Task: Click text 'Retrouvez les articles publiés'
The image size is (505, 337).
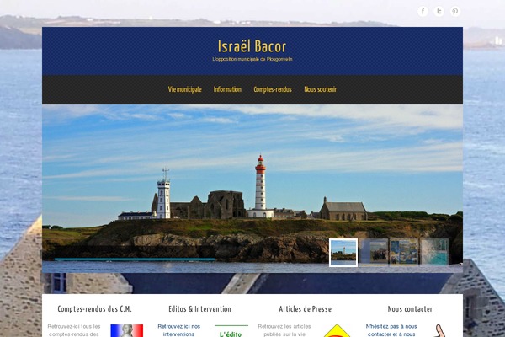Action: (284, 330)
